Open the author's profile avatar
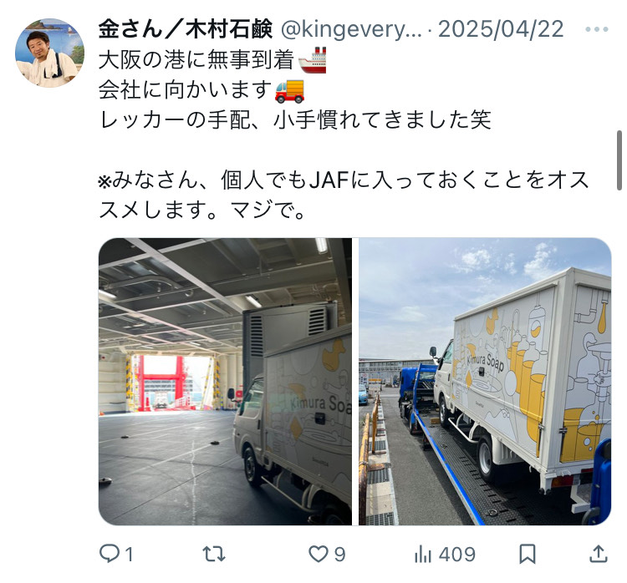This screenshot has height=583, width=627. 49,53
